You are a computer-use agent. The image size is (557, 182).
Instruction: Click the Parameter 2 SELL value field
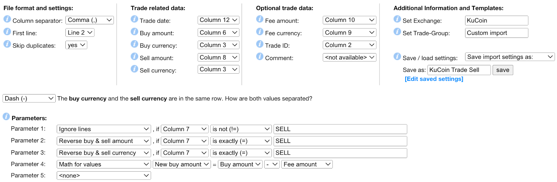click(x=340, y=141)
